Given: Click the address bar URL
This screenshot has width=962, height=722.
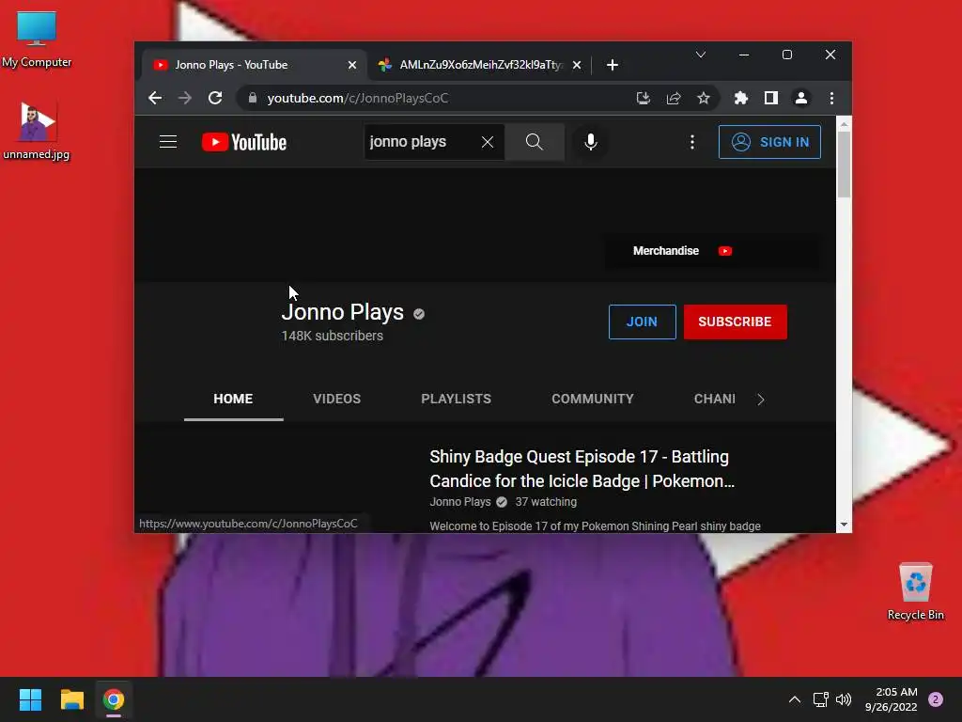Looking at the screenshot, I should click(358, 98).
